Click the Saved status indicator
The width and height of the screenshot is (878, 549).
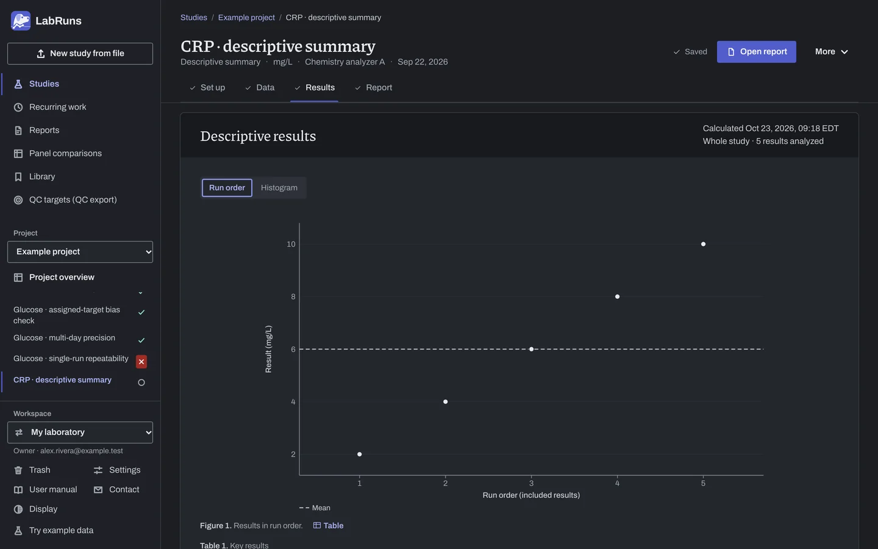(x=690, y=52)
